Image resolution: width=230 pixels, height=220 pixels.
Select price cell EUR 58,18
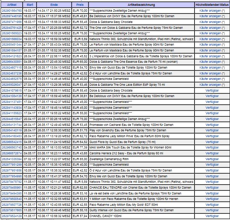click(80, 210)
